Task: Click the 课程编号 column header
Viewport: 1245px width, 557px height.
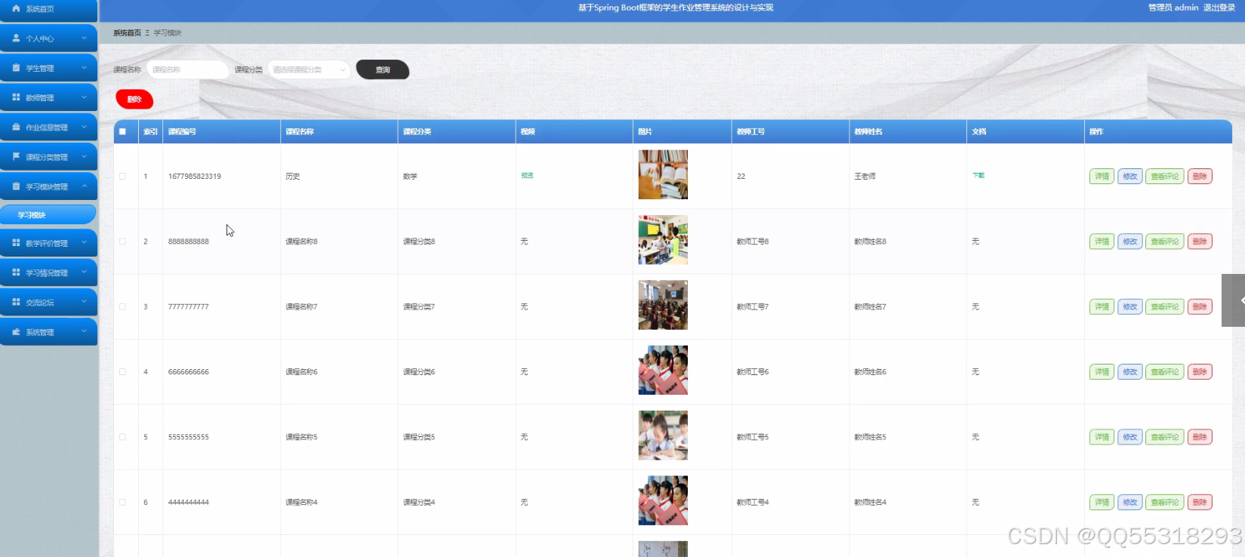Action: click(182, 131)
